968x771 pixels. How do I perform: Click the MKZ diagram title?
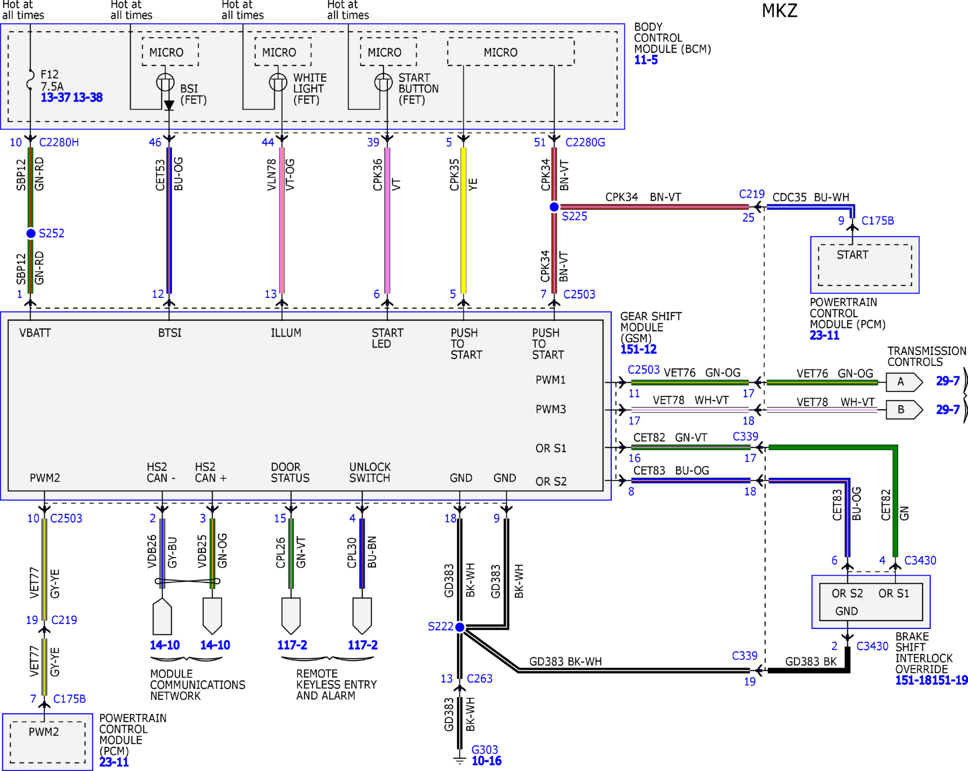click(780, 11)
